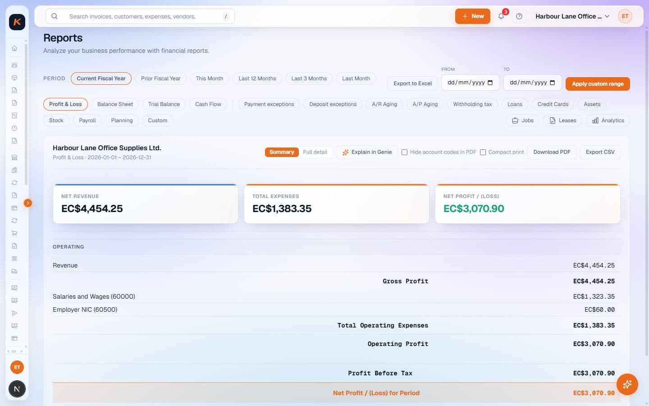Open the Home icon in the sidebar
This screenshot has width=649, height=406.
[14, 48]
